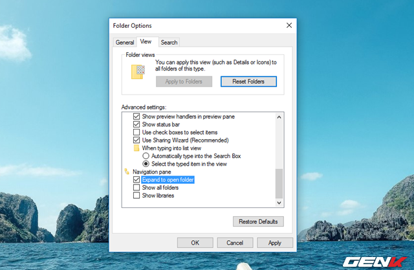Screen dimensions: 414x270
Task: Click the Cancel button
Action: pyautogui.click(x=235, y=243)
